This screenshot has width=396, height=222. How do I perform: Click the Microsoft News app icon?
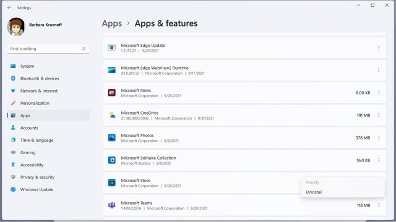pyautogui.click(x=112, y=92)
